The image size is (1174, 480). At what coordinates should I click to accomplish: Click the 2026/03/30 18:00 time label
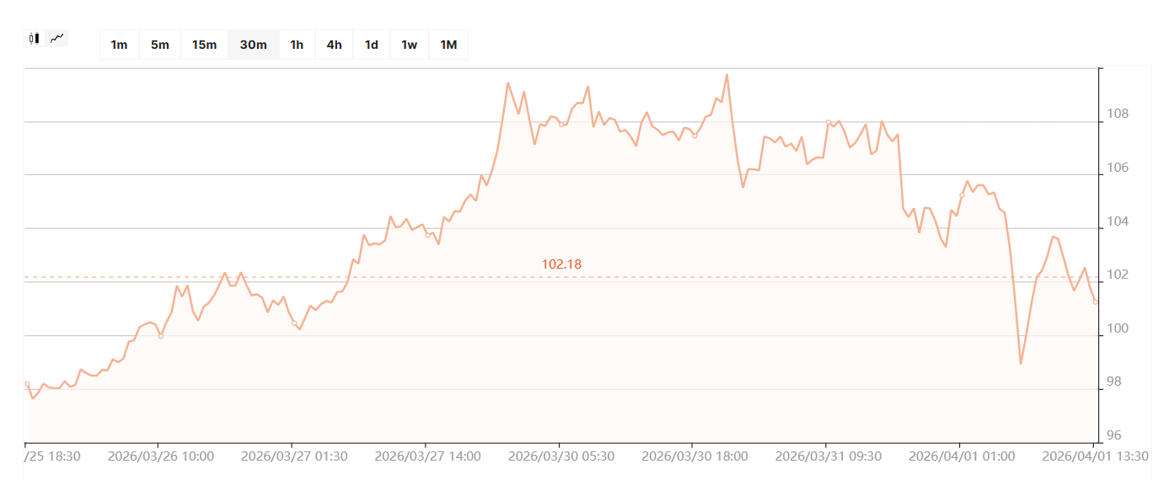(694, 456)
